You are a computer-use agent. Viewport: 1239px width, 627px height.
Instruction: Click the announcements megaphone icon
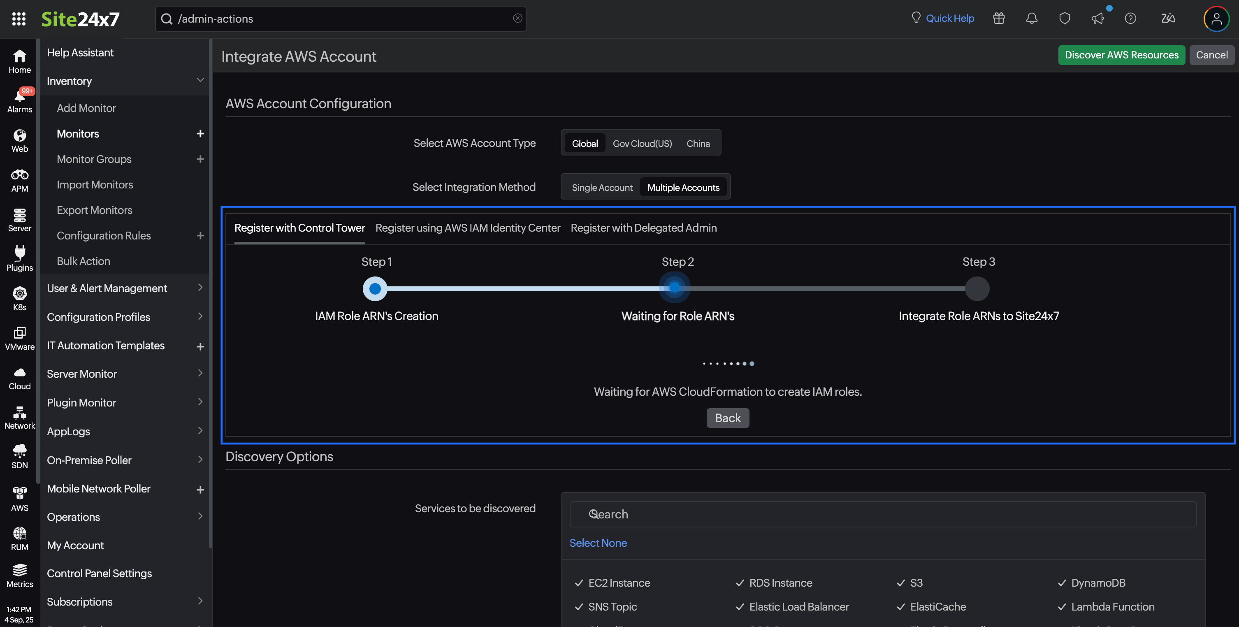pos(1097,18)
